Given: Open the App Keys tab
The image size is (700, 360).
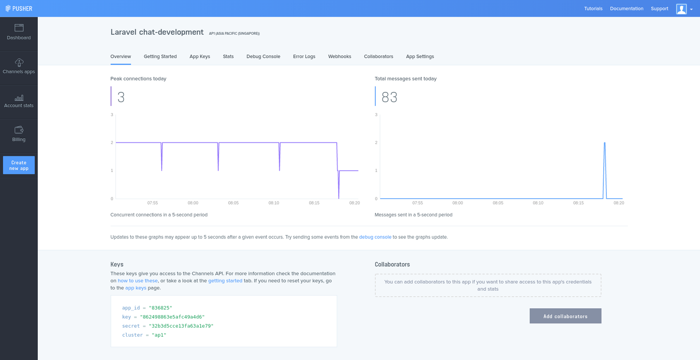Looking at the screenshot, I should point(200,56).
